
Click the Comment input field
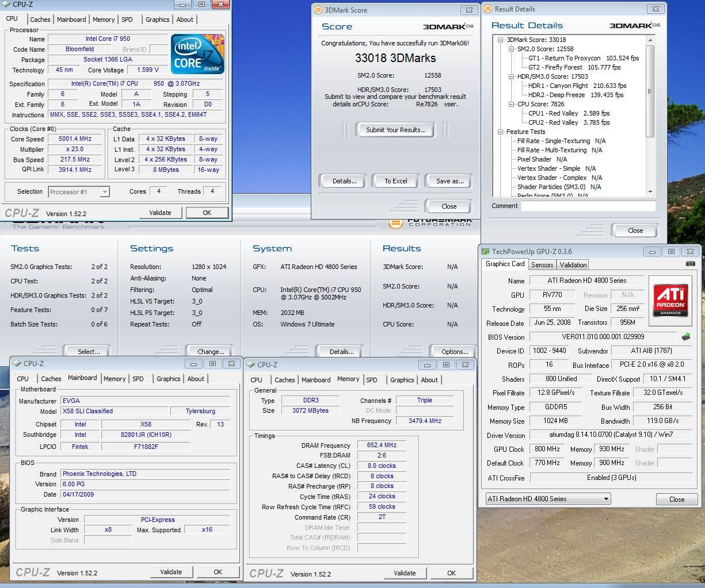(588, 206)
